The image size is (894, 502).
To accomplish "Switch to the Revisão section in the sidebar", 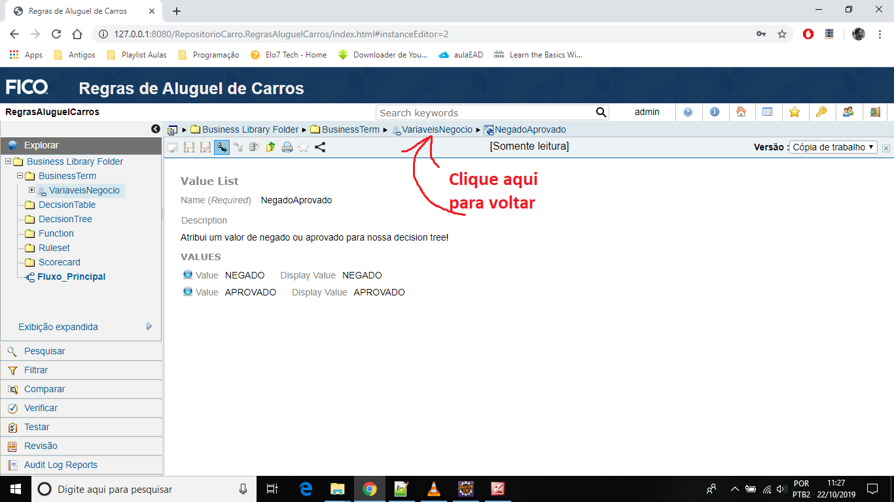I will pos(40,446).
